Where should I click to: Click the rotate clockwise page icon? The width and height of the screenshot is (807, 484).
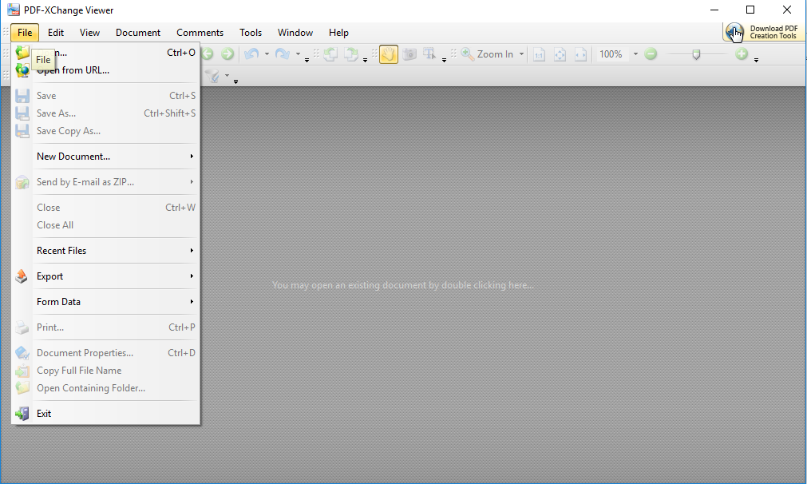(x=351, y=54)
